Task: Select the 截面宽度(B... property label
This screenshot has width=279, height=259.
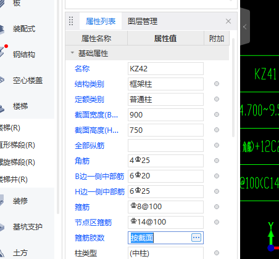Action: point(96,115)
